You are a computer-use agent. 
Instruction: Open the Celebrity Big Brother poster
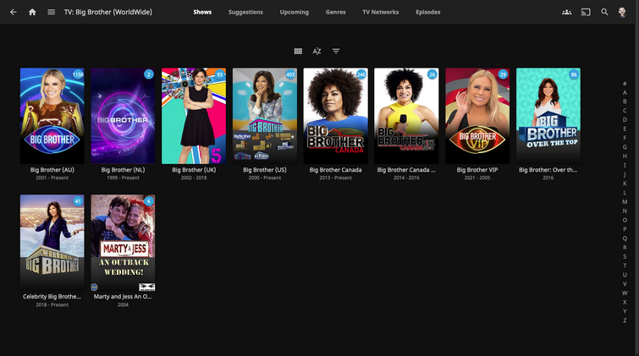[52, 243]
